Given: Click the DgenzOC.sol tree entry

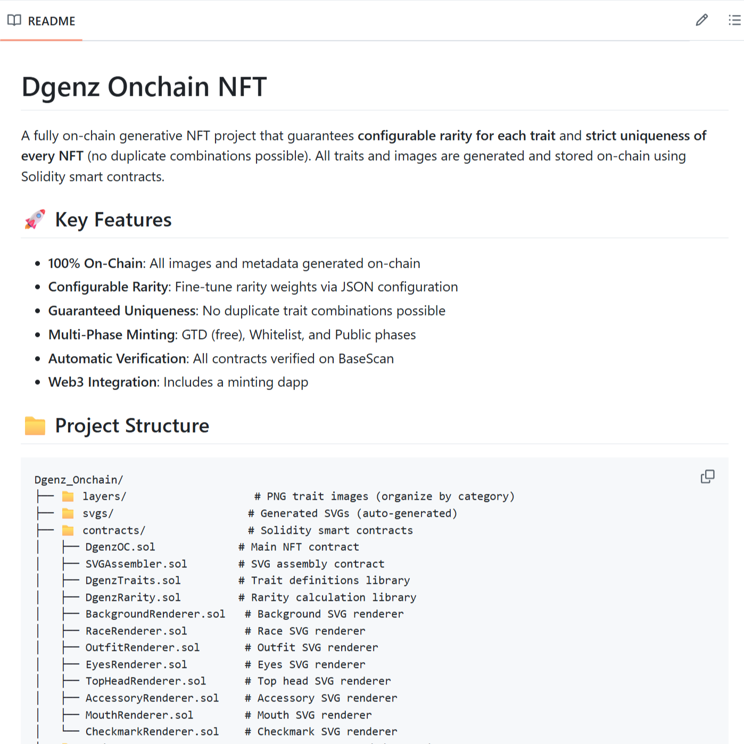Looking at the screenshot, I should point(120,547).
